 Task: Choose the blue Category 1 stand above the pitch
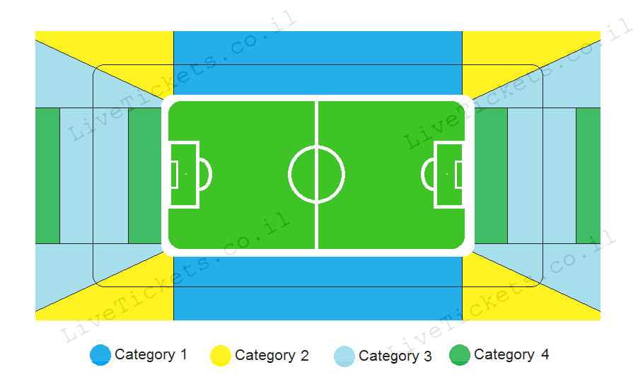click(x=318, y=63)
